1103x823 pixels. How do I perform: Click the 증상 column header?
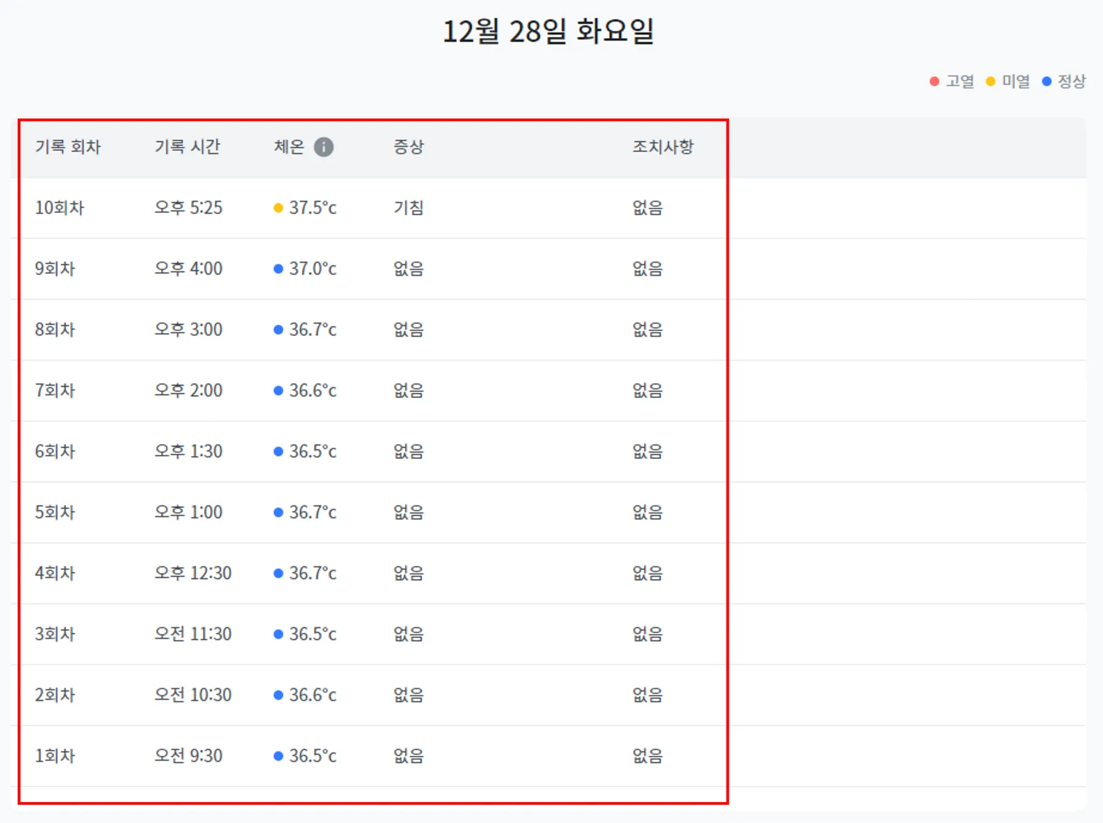tap(408, 147)
